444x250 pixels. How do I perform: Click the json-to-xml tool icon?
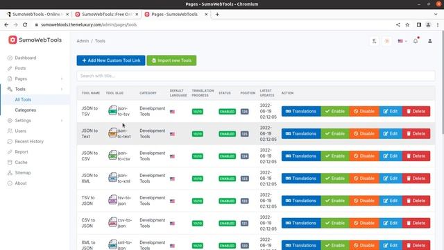point(112,178)
